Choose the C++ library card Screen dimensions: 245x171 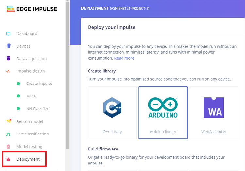(112, 113)
